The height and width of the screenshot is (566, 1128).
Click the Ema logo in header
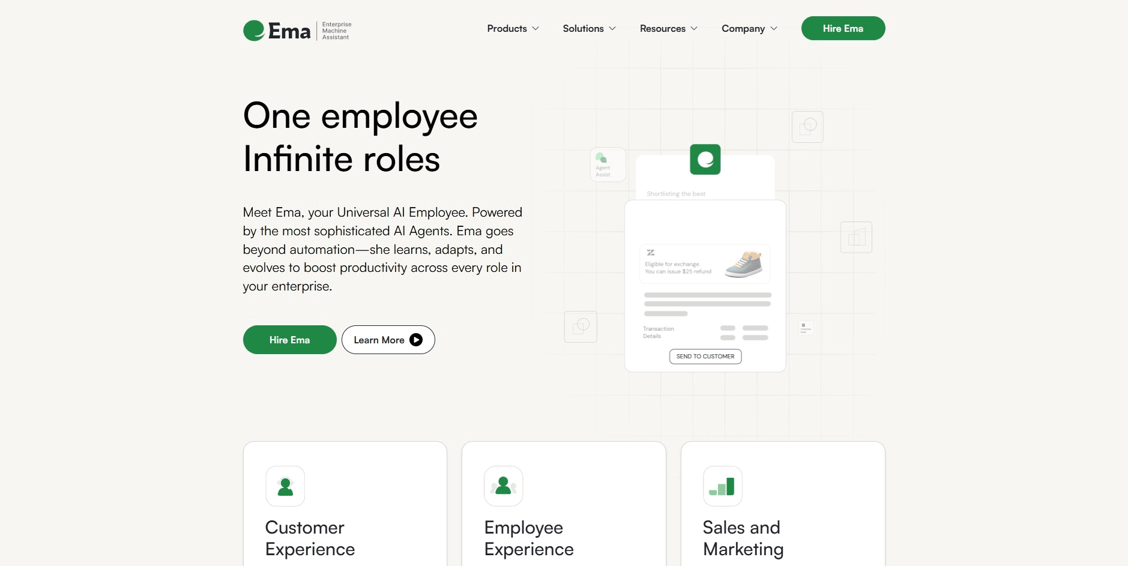[x=297, y=31]
